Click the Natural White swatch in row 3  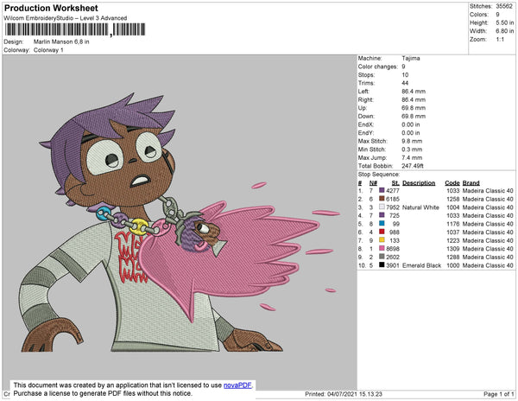coord(382,207)
